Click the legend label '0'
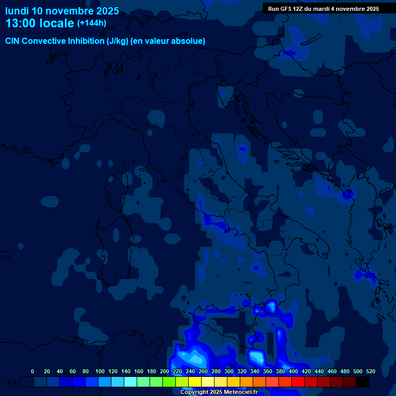396x396 pixels. 32,371
